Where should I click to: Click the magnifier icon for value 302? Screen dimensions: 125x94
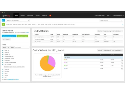click(122, 63)
